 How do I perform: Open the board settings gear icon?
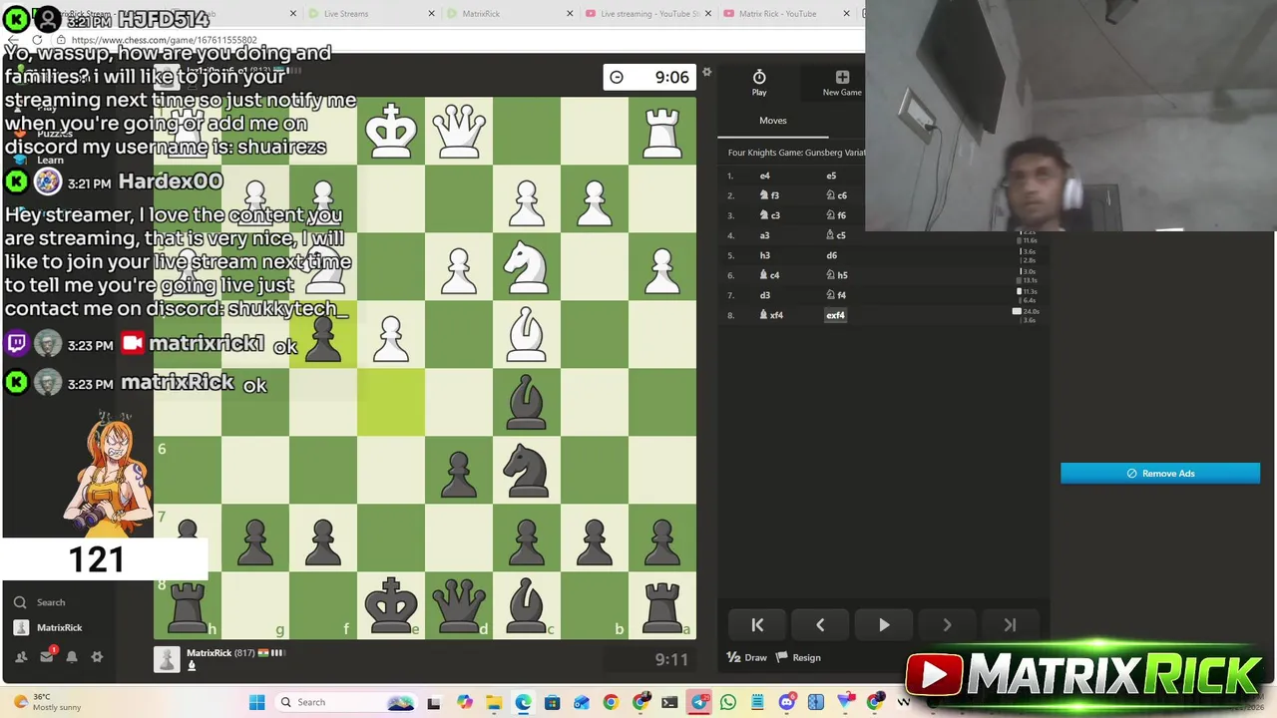click(706, 72)
